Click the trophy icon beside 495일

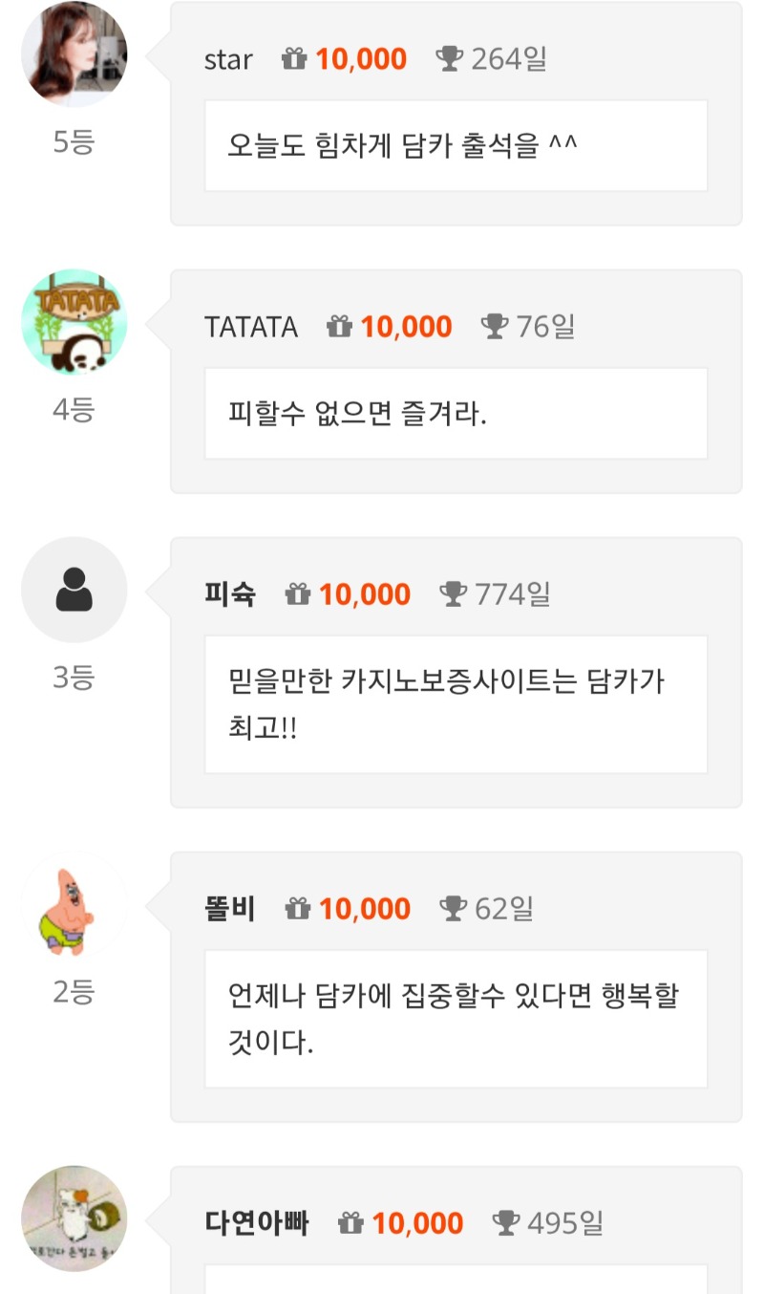click(x=506, y=1223)
